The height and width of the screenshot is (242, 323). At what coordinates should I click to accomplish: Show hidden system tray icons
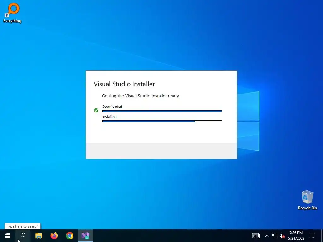pos(267,236)
